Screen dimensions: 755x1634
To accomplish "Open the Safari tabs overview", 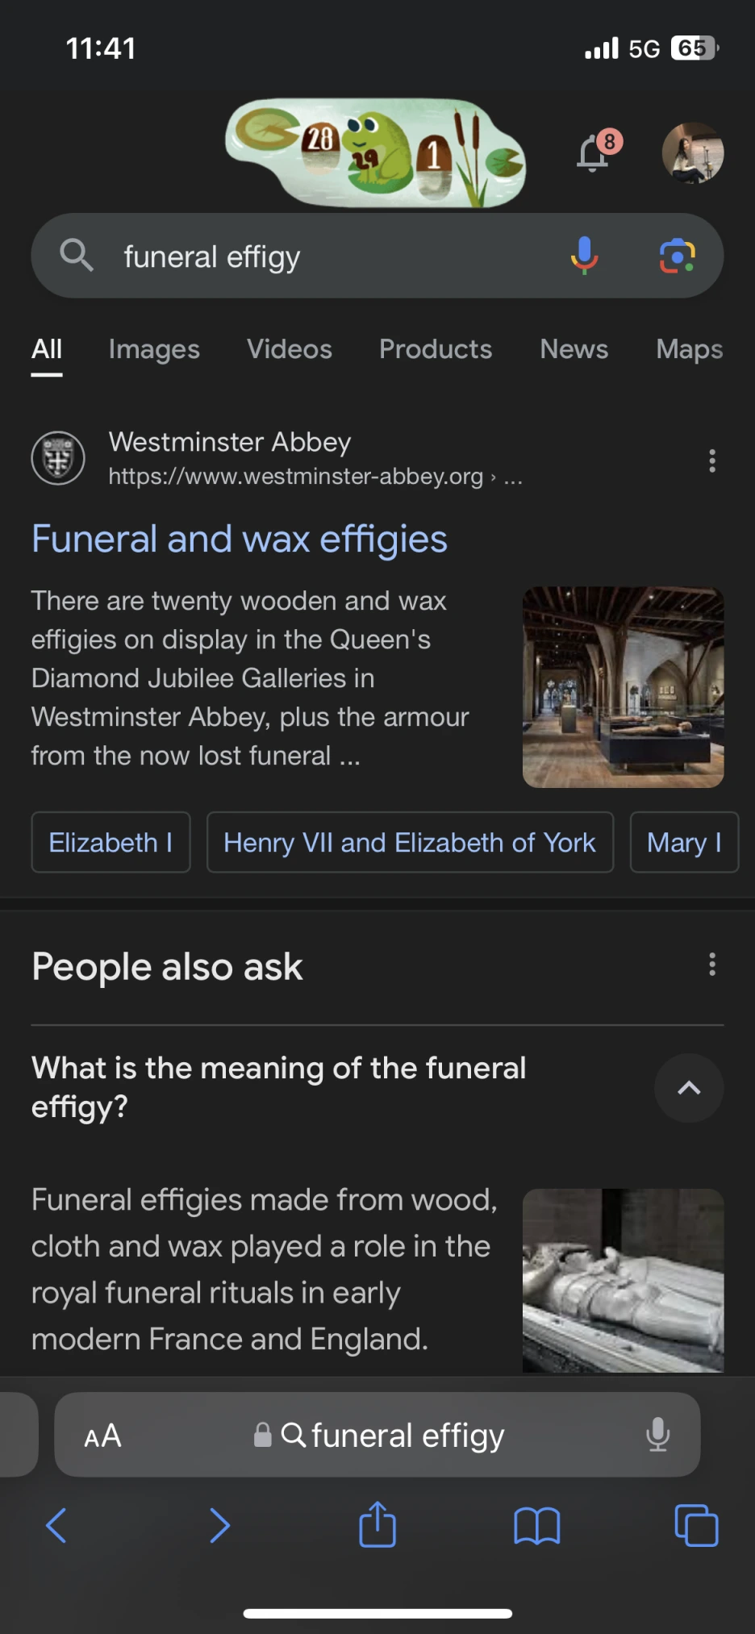I will click(696, 1525).
